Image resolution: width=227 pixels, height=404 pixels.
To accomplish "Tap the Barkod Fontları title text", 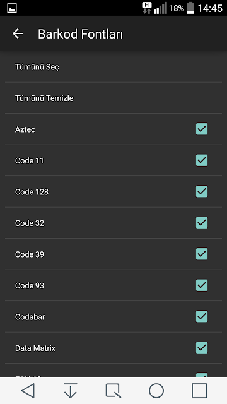I will tap(80, 34).
